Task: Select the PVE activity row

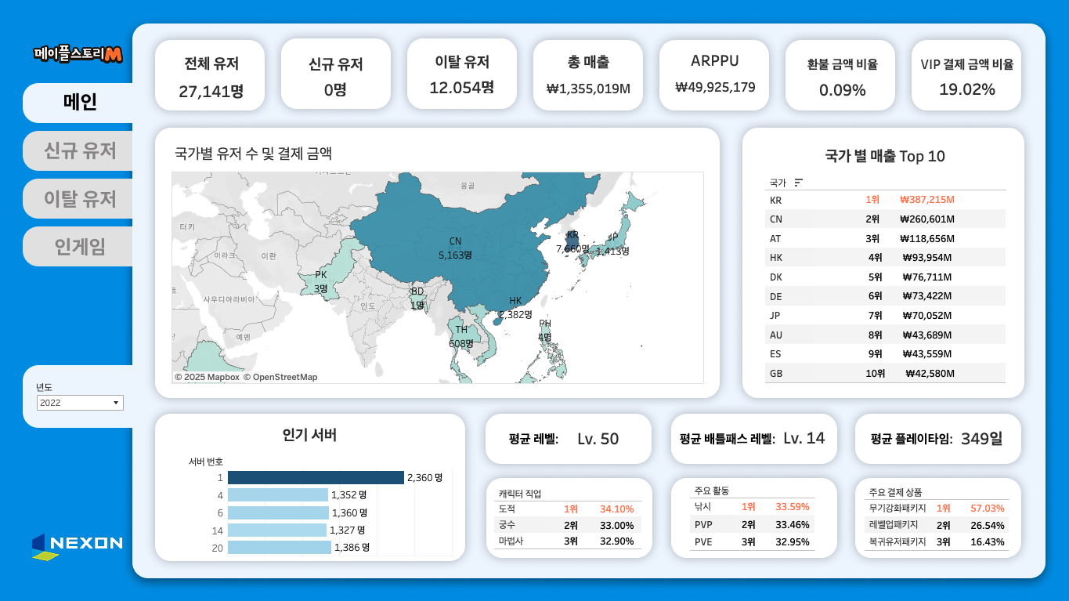Action: tap(753, 541)
